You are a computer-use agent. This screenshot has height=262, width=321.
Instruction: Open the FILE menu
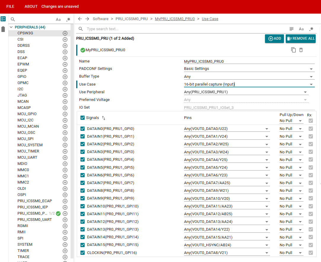[x=10, y=6]
